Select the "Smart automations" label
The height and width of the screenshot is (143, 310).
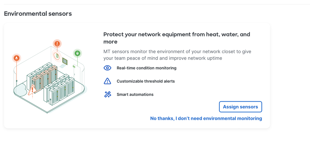135,95
